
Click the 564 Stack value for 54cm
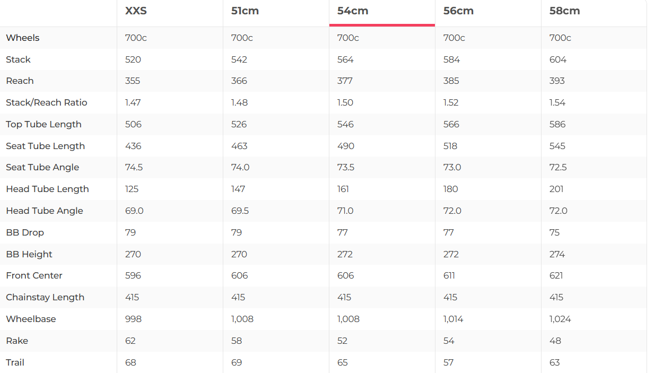coord(345,59)
